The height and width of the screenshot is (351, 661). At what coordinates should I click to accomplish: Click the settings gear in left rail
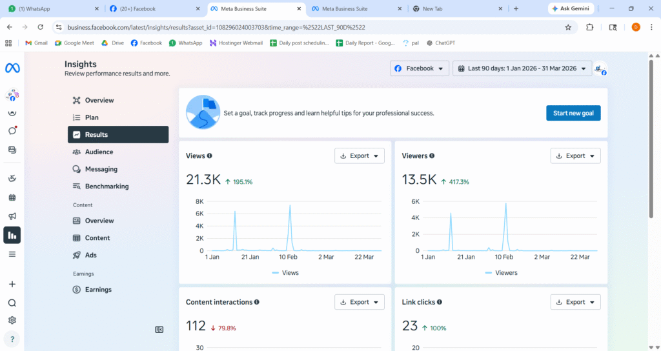pos(12,320)
